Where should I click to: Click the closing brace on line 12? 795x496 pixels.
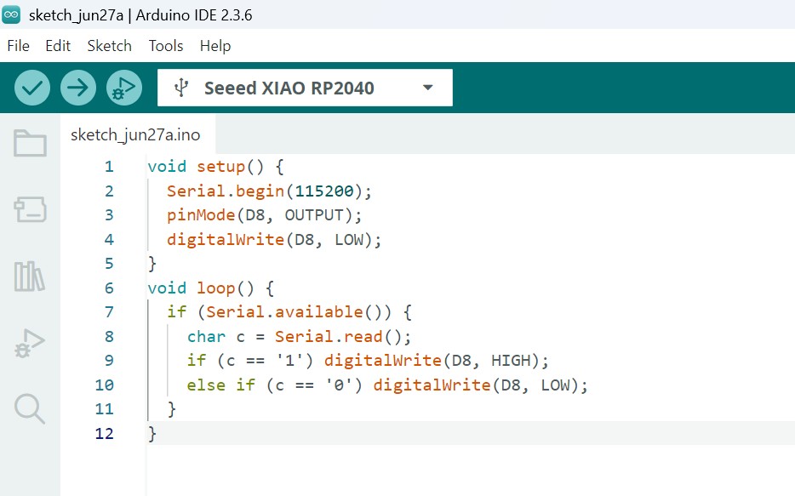tap(152, 434)
